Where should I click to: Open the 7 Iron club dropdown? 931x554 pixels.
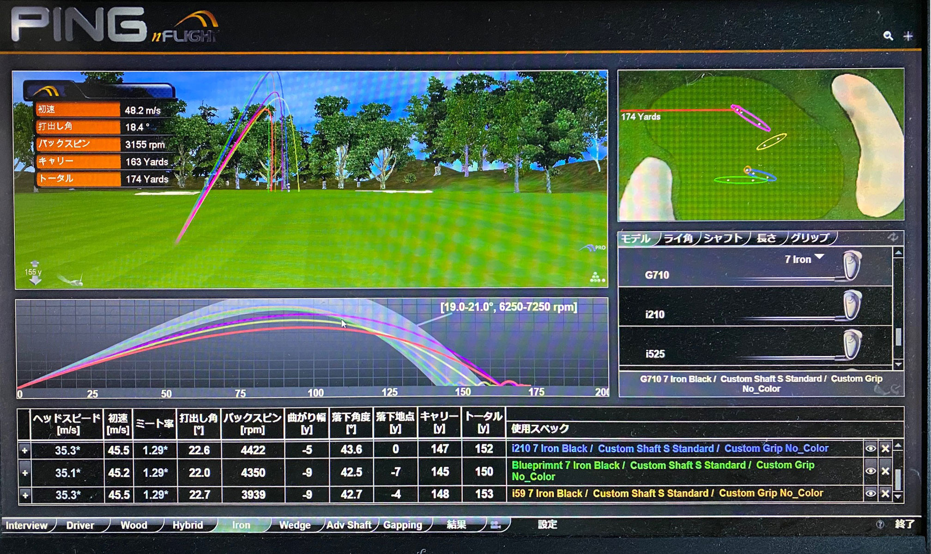point(819,257)
